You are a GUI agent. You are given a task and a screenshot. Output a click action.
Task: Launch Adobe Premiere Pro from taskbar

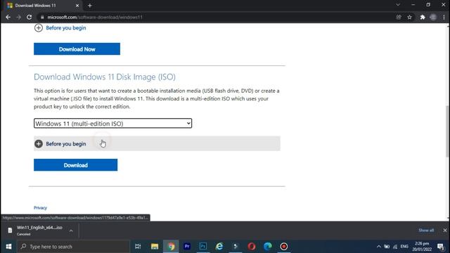[x=187, y=247]
